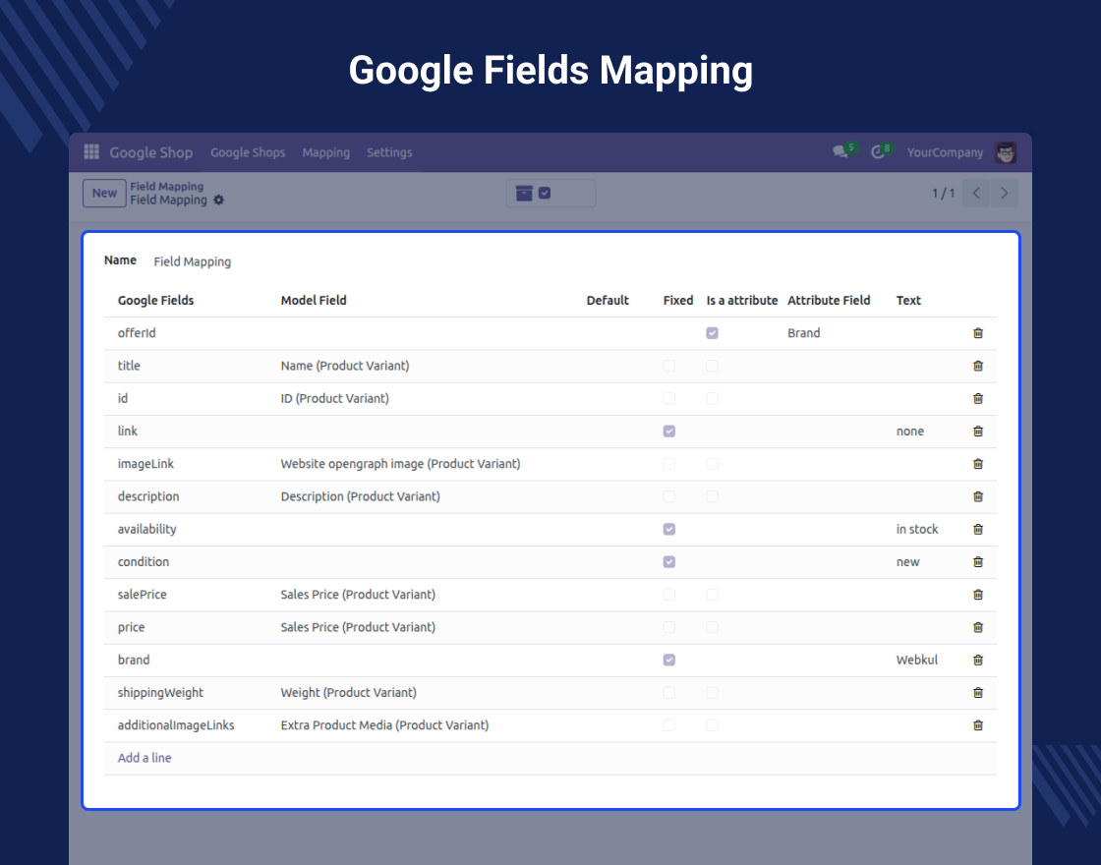This screenshot has width=1101, height=865.
Task: Edit the Name field Field Mapping
Action: pyautogui.click(x=193, y=261)
